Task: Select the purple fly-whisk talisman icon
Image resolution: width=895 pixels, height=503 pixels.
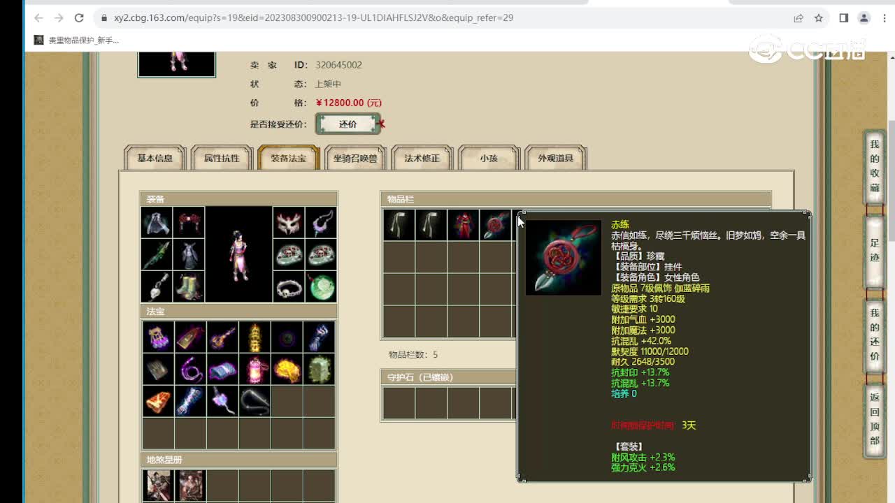Action: pyautogui.click(x=222, y=401)
